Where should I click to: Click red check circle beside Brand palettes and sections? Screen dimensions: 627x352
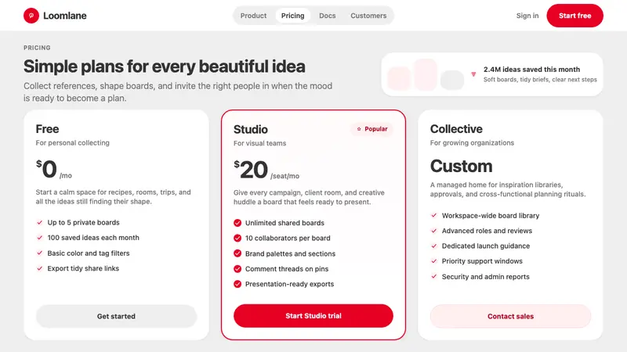click(x=237, y=253)
